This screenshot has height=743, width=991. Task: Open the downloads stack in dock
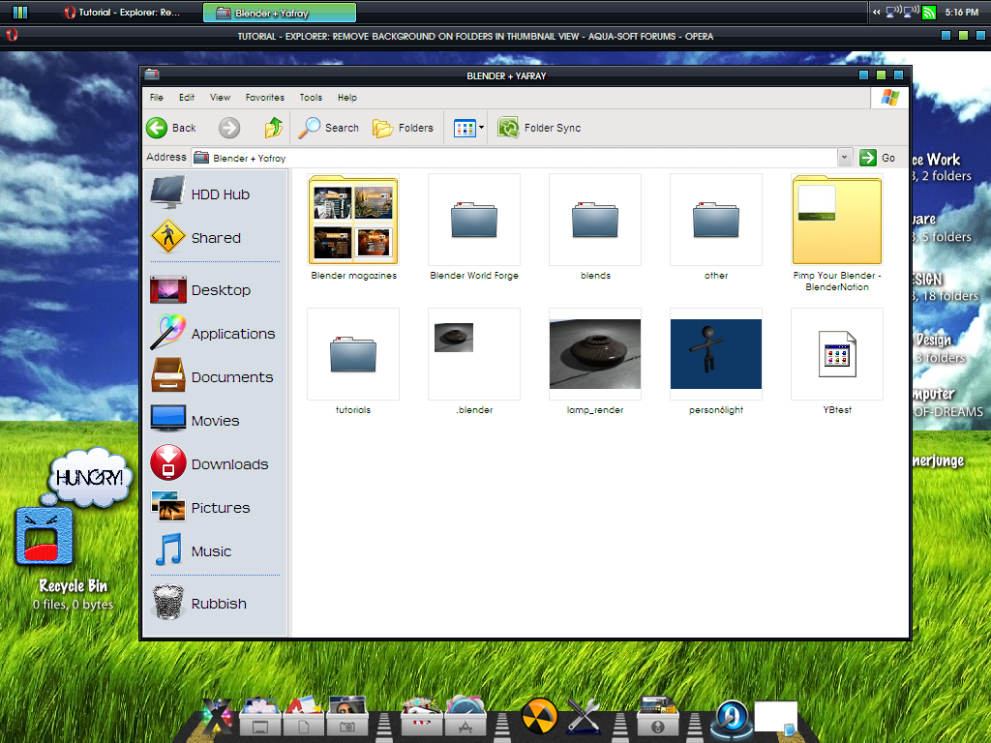[x=657, y=717]
